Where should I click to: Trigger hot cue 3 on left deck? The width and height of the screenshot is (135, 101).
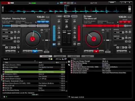pyautogui.click(x=47, y=22)
